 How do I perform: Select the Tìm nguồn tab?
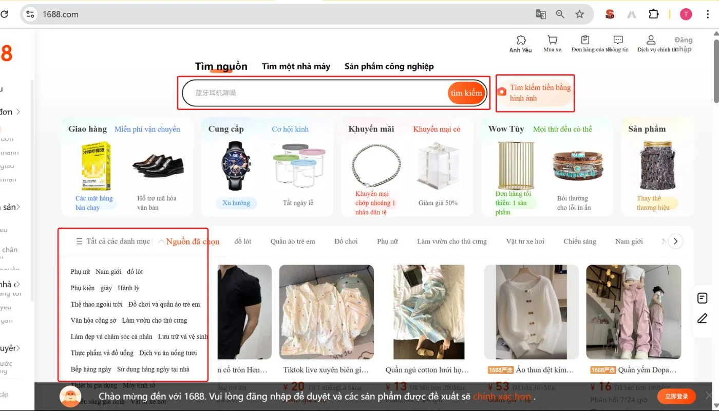click(221, 66)
